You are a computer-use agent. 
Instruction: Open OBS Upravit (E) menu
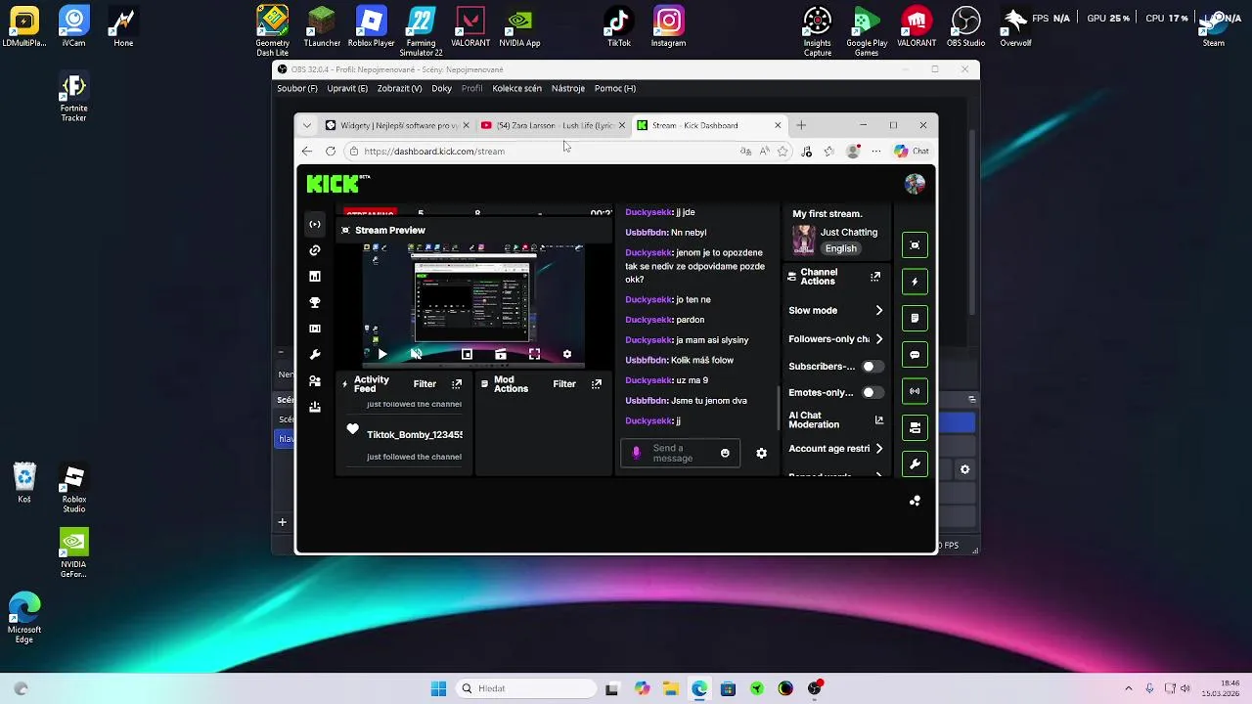347,88
